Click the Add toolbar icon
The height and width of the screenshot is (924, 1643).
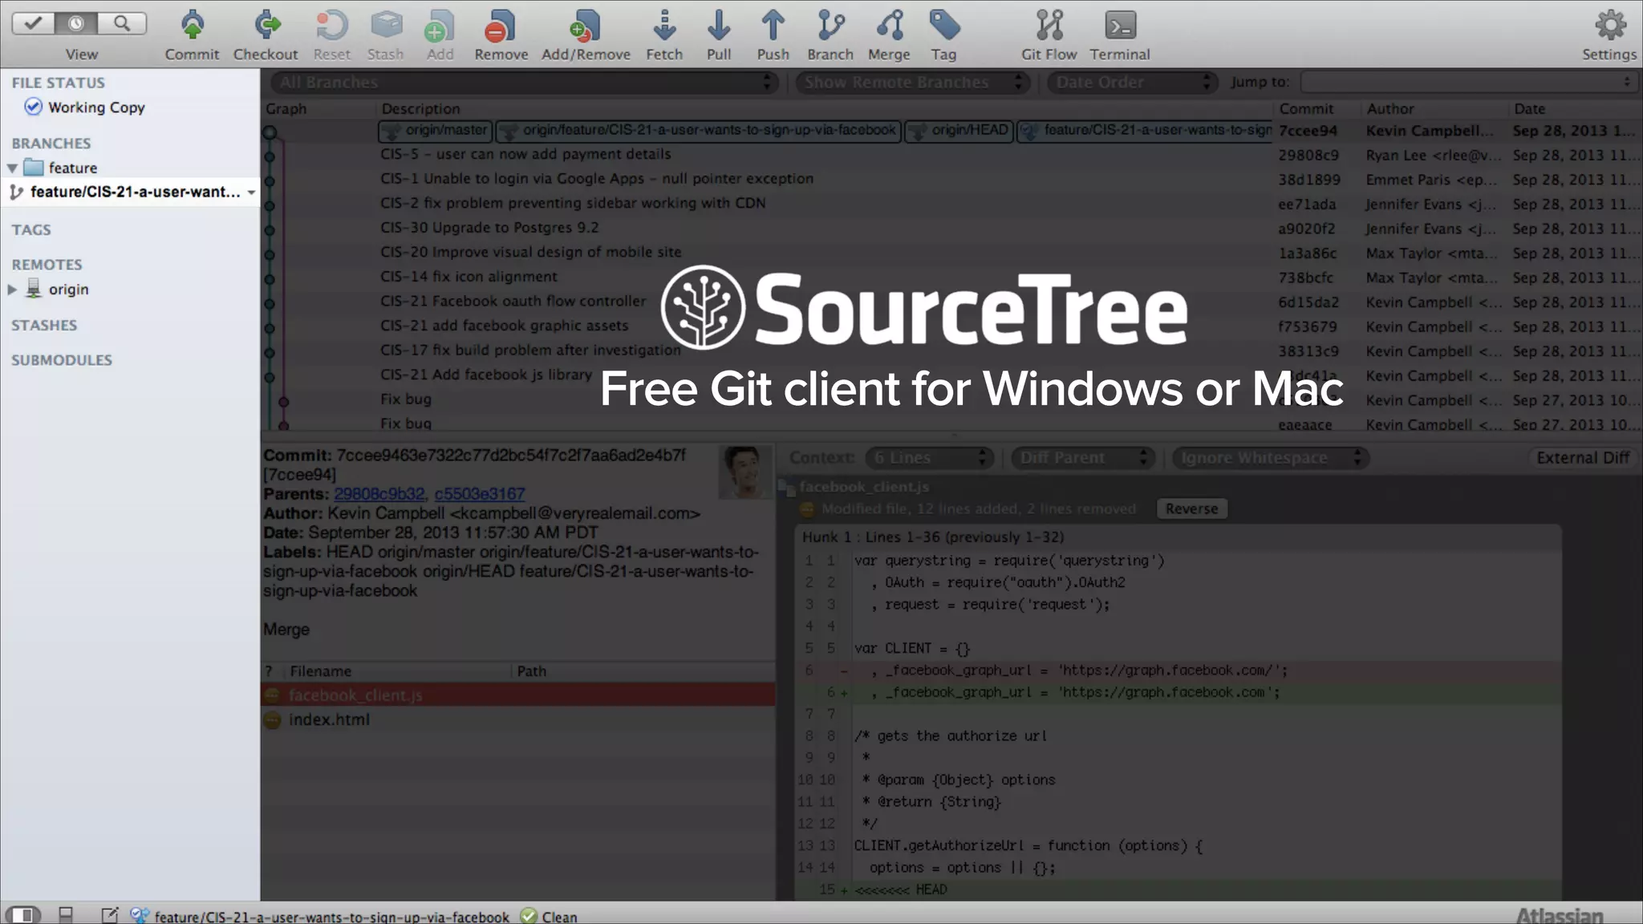(x=440, y=26)
